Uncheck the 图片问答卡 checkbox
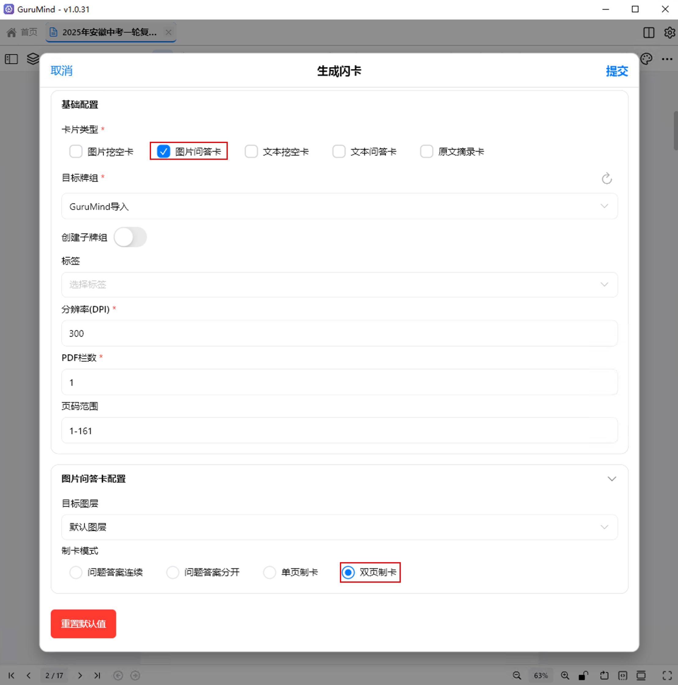678x685 pixels. coord(164,152)
